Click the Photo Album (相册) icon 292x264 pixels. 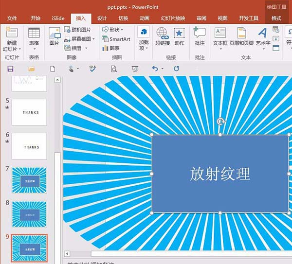[x=67, y=48]
